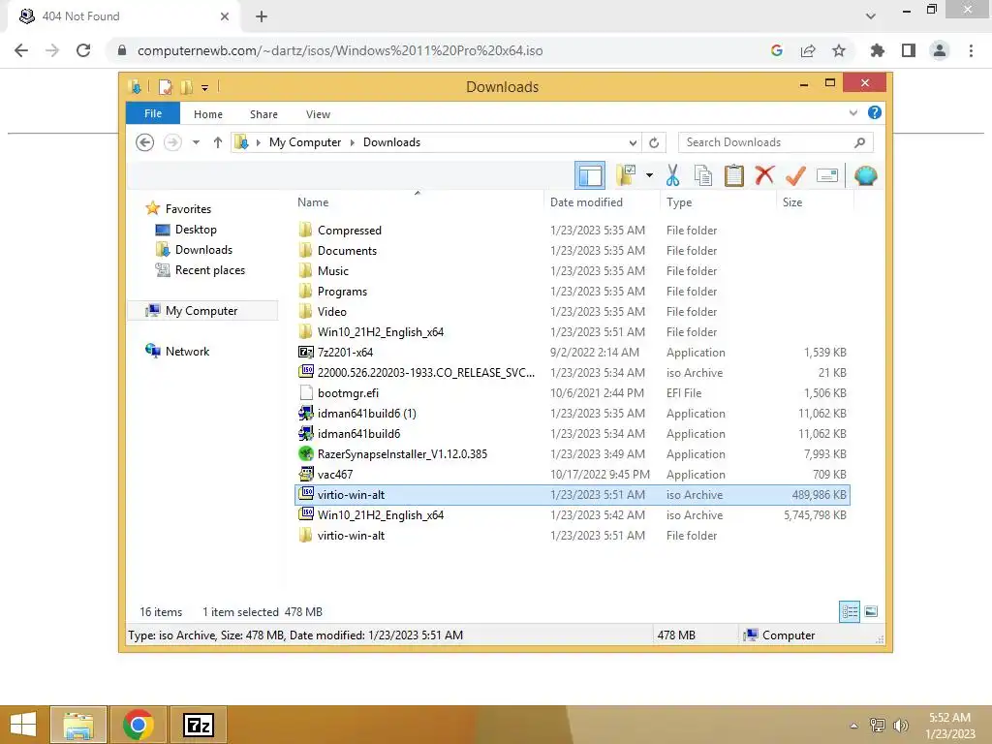Select Recent places under Favorites

click(209, 270)
